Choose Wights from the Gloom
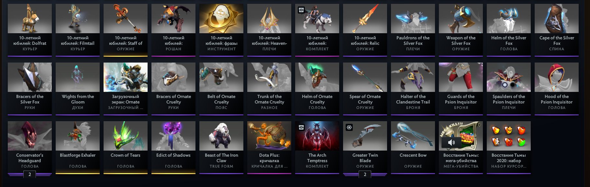Image resolution: width=590 pixels, height=187 pixels. pos(78,89)
